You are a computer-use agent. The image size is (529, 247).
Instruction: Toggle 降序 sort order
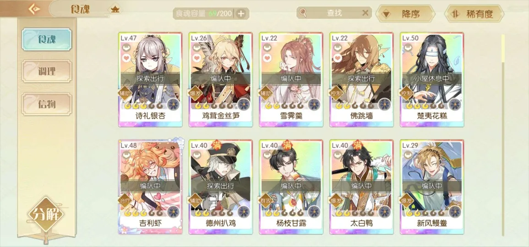pos(405,14)
